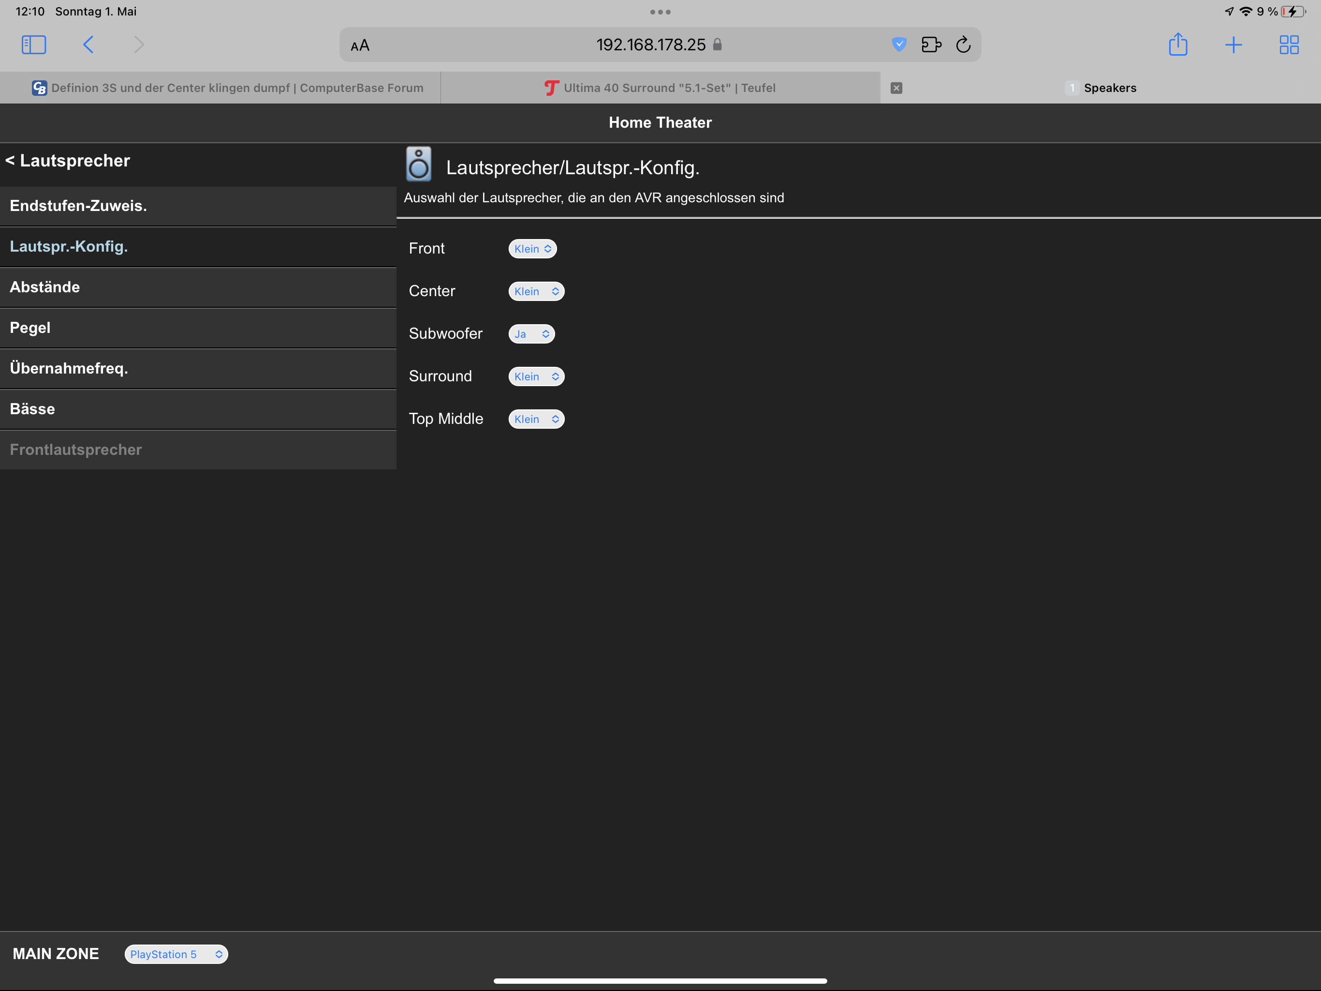Show the tab overview grid
1321x991 pixels.
(1289, 45)
